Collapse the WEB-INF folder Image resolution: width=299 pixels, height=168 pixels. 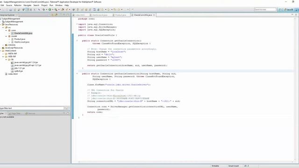click(x=3, y=56)
